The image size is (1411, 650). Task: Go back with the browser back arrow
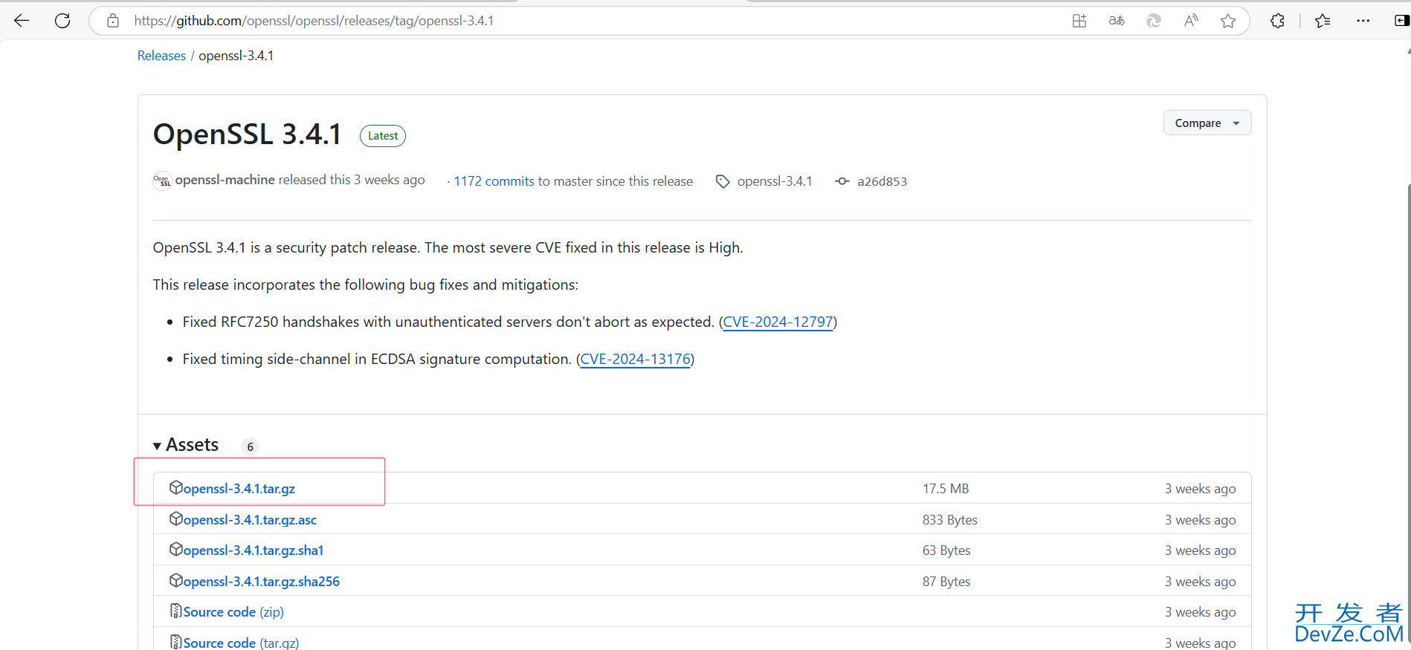pos(22,21)
